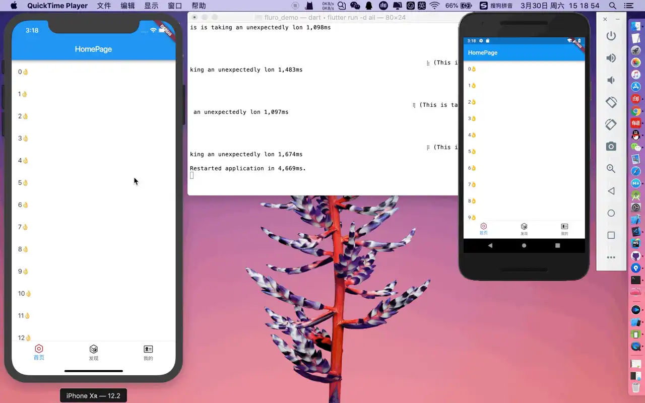Tap the Android navigation bar back button
Image resolution: width=645 pixels, height=403 pixels.
pyautogui.click(x=490, y=246)
